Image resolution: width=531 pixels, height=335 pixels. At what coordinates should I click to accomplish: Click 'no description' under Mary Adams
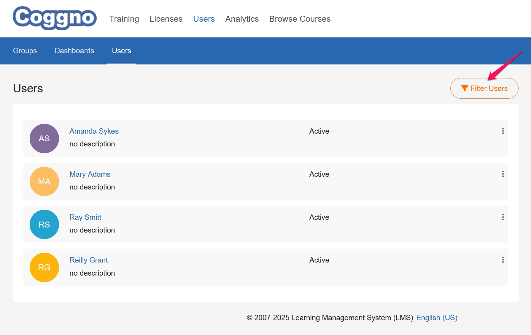click(92, 187)
